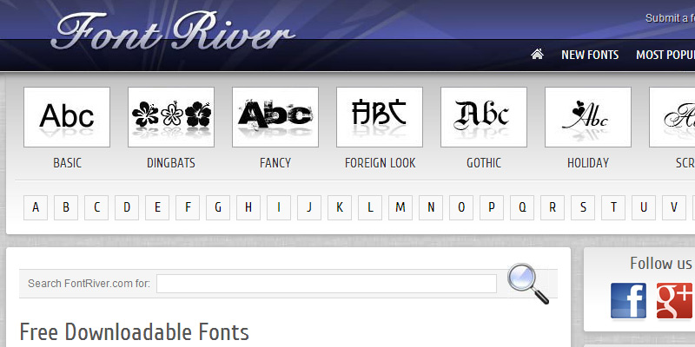Browse fonts starting with F
Screen dimensions: 695x347
(x=188, y=207)
